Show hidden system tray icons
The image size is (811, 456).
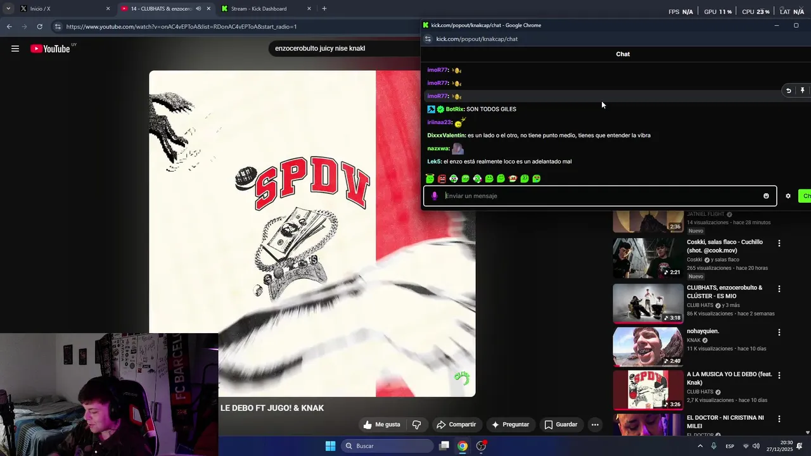pos(700,446)
